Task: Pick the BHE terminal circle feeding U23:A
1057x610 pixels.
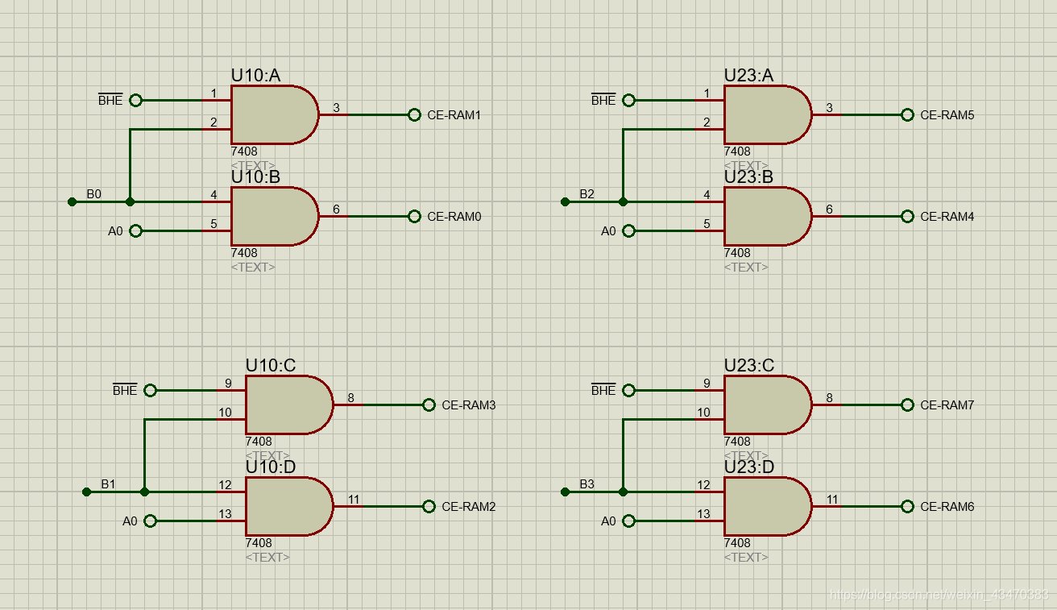Action: click(x=628, y=101)
